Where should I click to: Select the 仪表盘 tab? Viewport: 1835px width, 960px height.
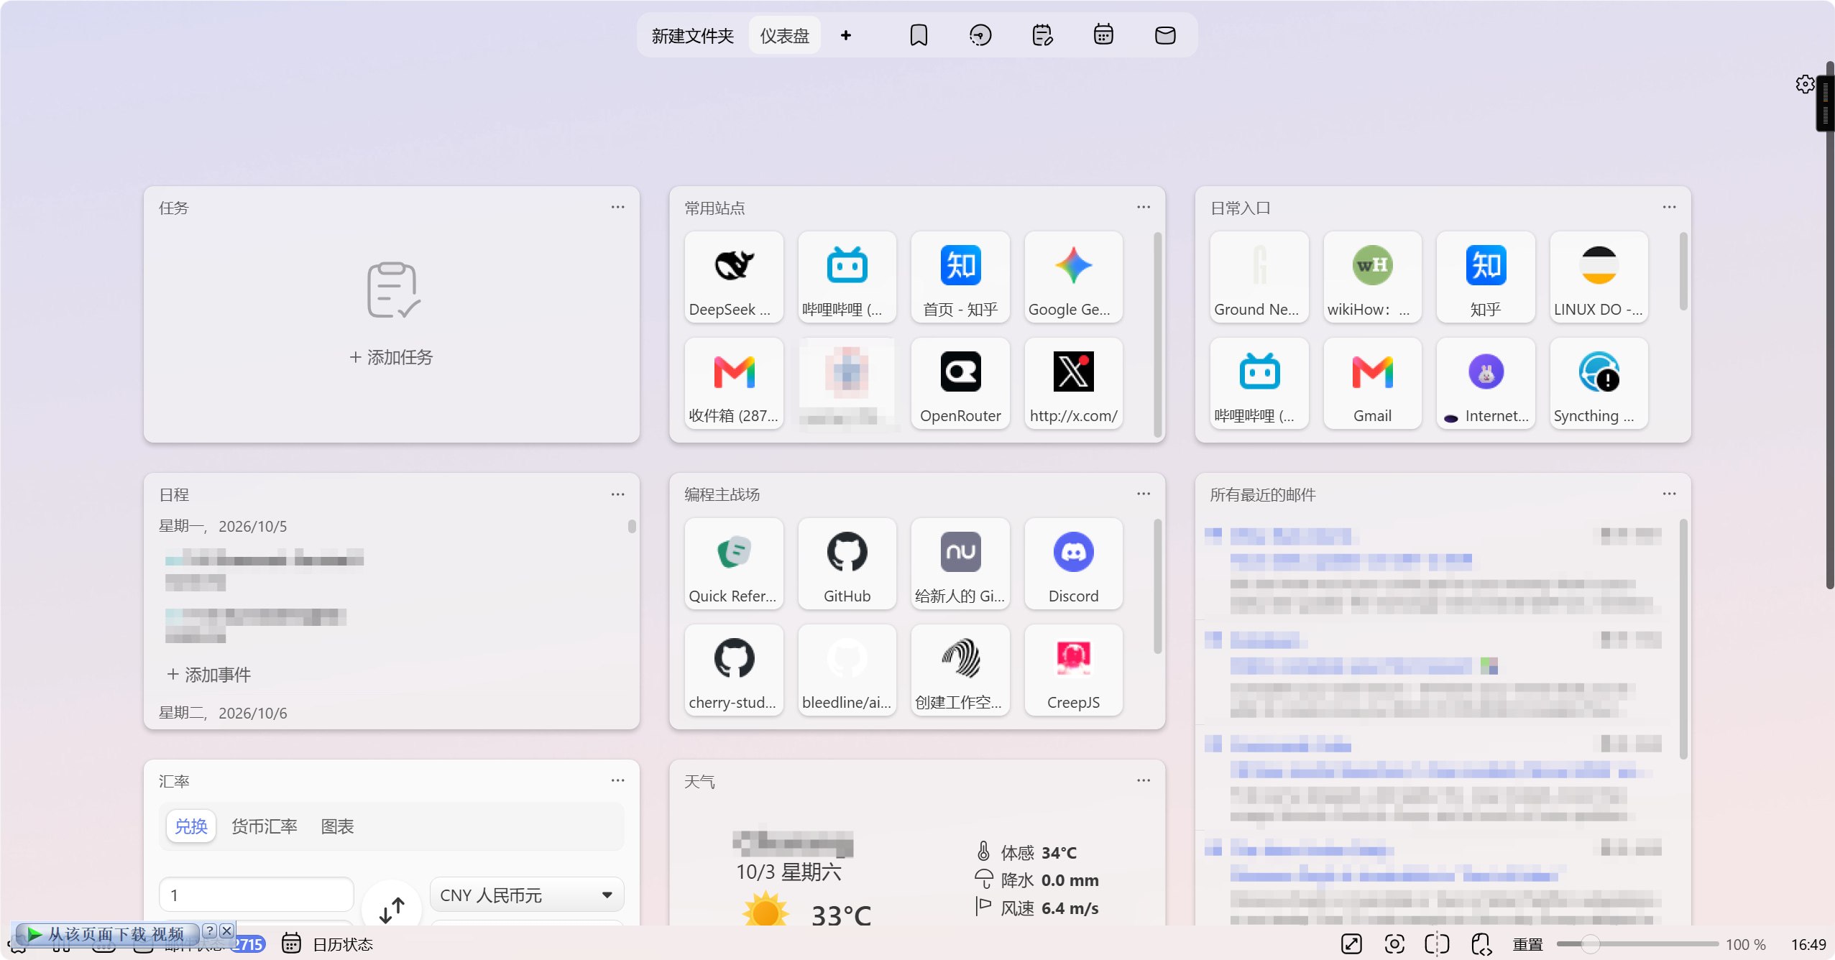pyautogui.click(x=785, y=35)
